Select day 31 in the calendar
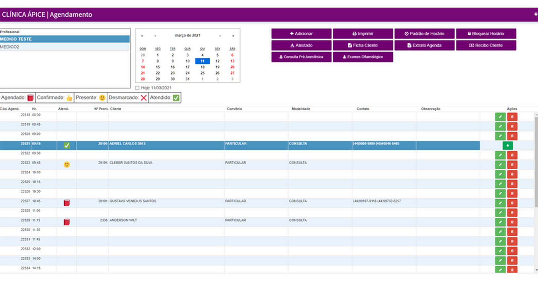This screenshot has height=283, width=538. [x=187, y=79]
